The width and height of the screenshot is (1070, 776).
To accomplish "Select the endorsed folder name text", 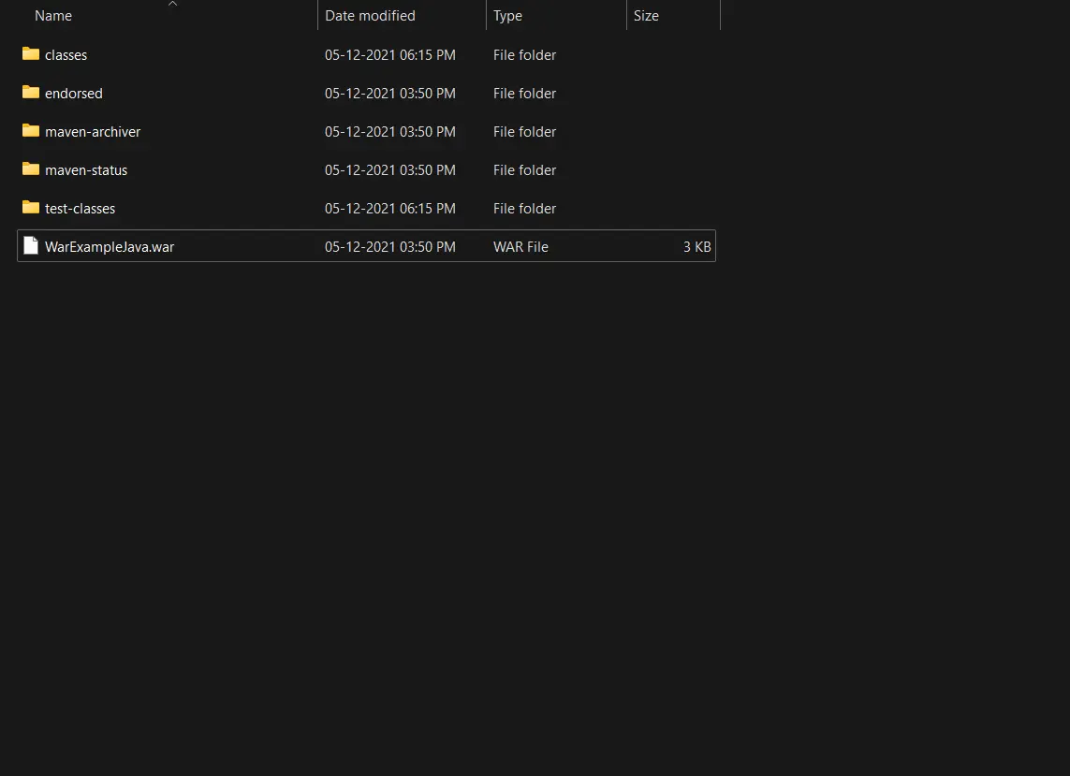I will [x=75, y=93].
